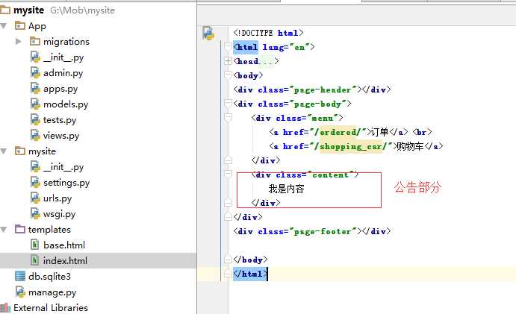
Task: Click the templates folder icon
Action: coord(20,229)
